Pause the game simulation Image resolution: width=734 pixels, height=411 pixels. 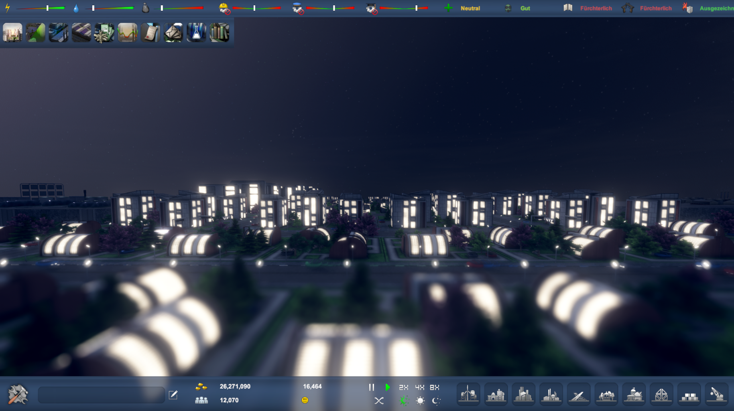click(372, 387)
